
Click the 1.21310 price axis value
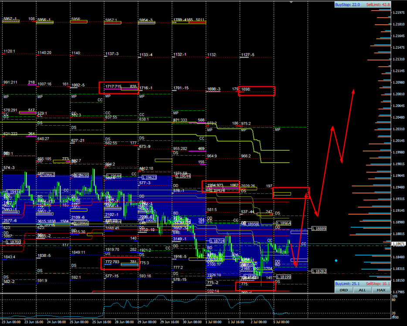[399, 59]
